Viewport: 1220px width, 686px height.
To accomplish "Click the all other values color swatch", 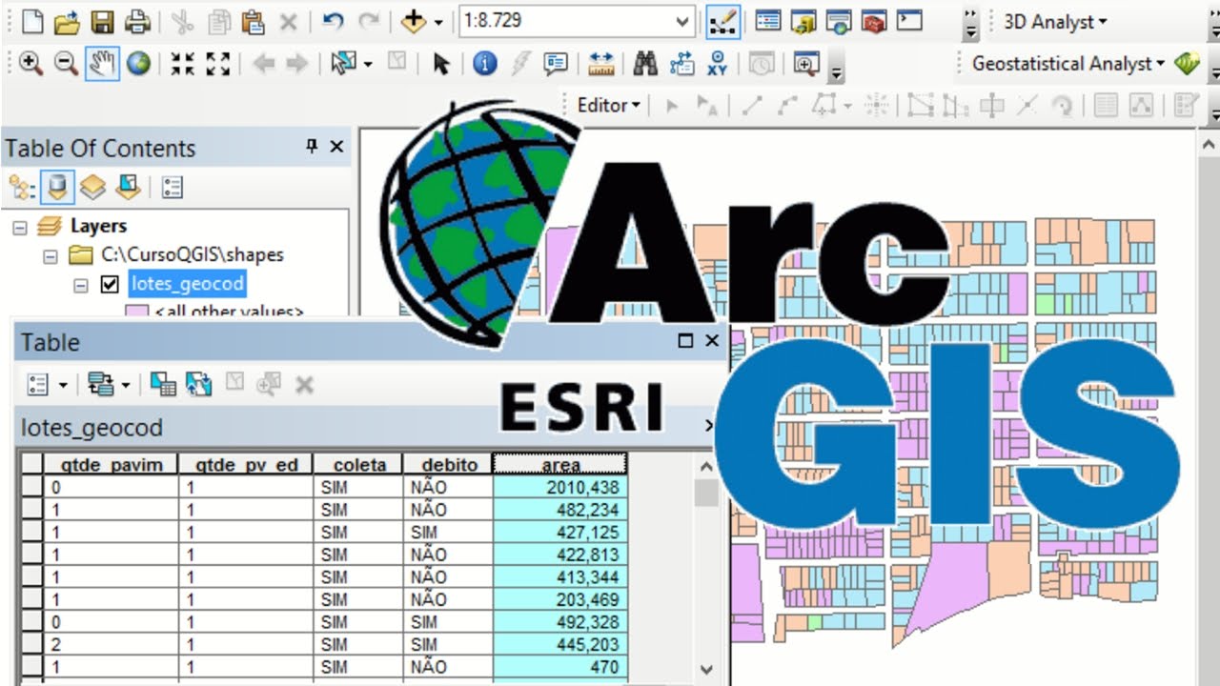I will (x=138, y=312).
